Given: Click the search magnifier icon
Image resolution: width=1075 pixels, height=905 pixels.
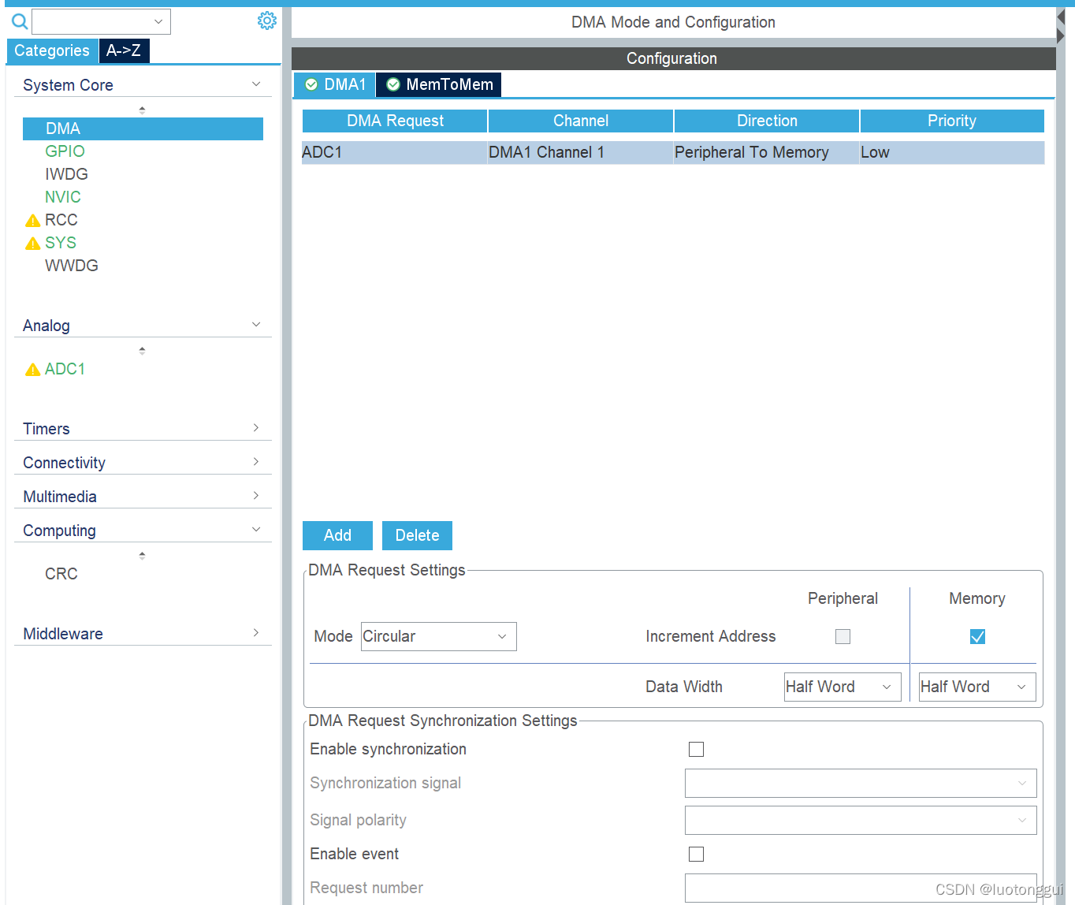Looking at the screenshot, I should (x=20, y=21).
